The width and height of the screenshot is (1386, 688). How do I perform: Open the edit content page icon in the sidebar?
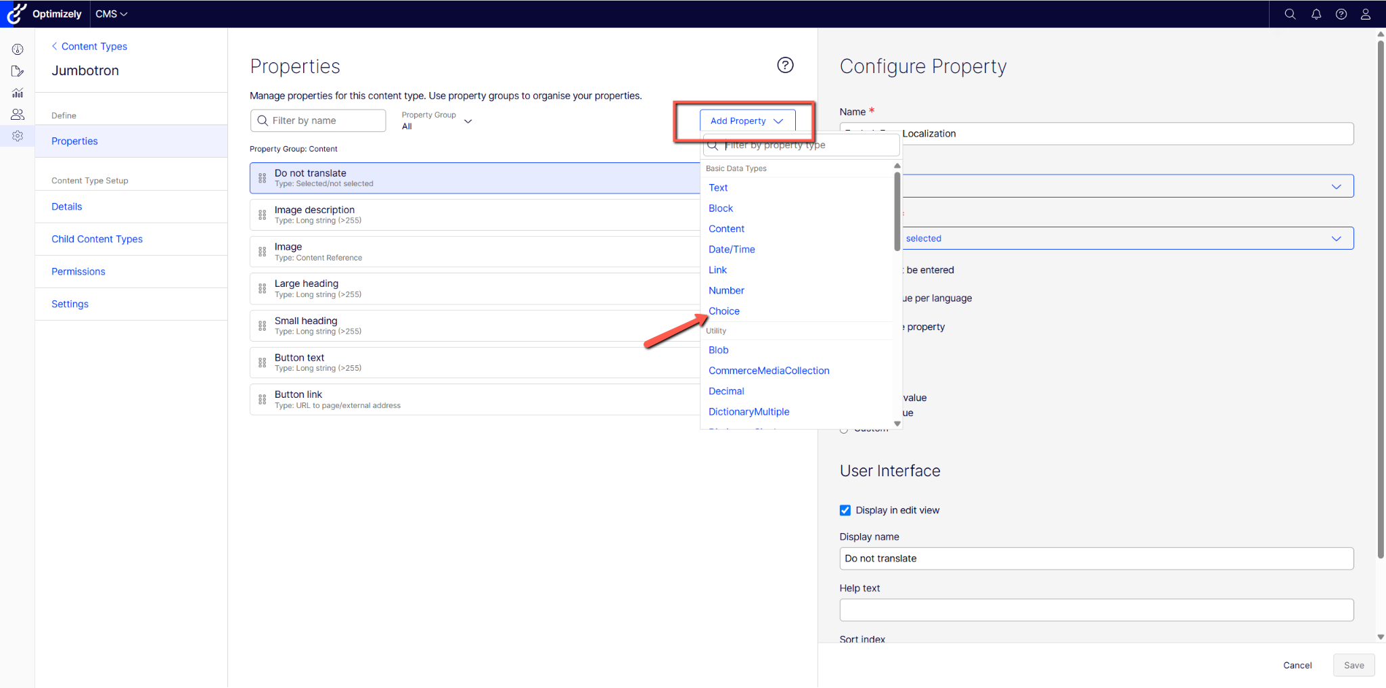click(x=18, y=71)
